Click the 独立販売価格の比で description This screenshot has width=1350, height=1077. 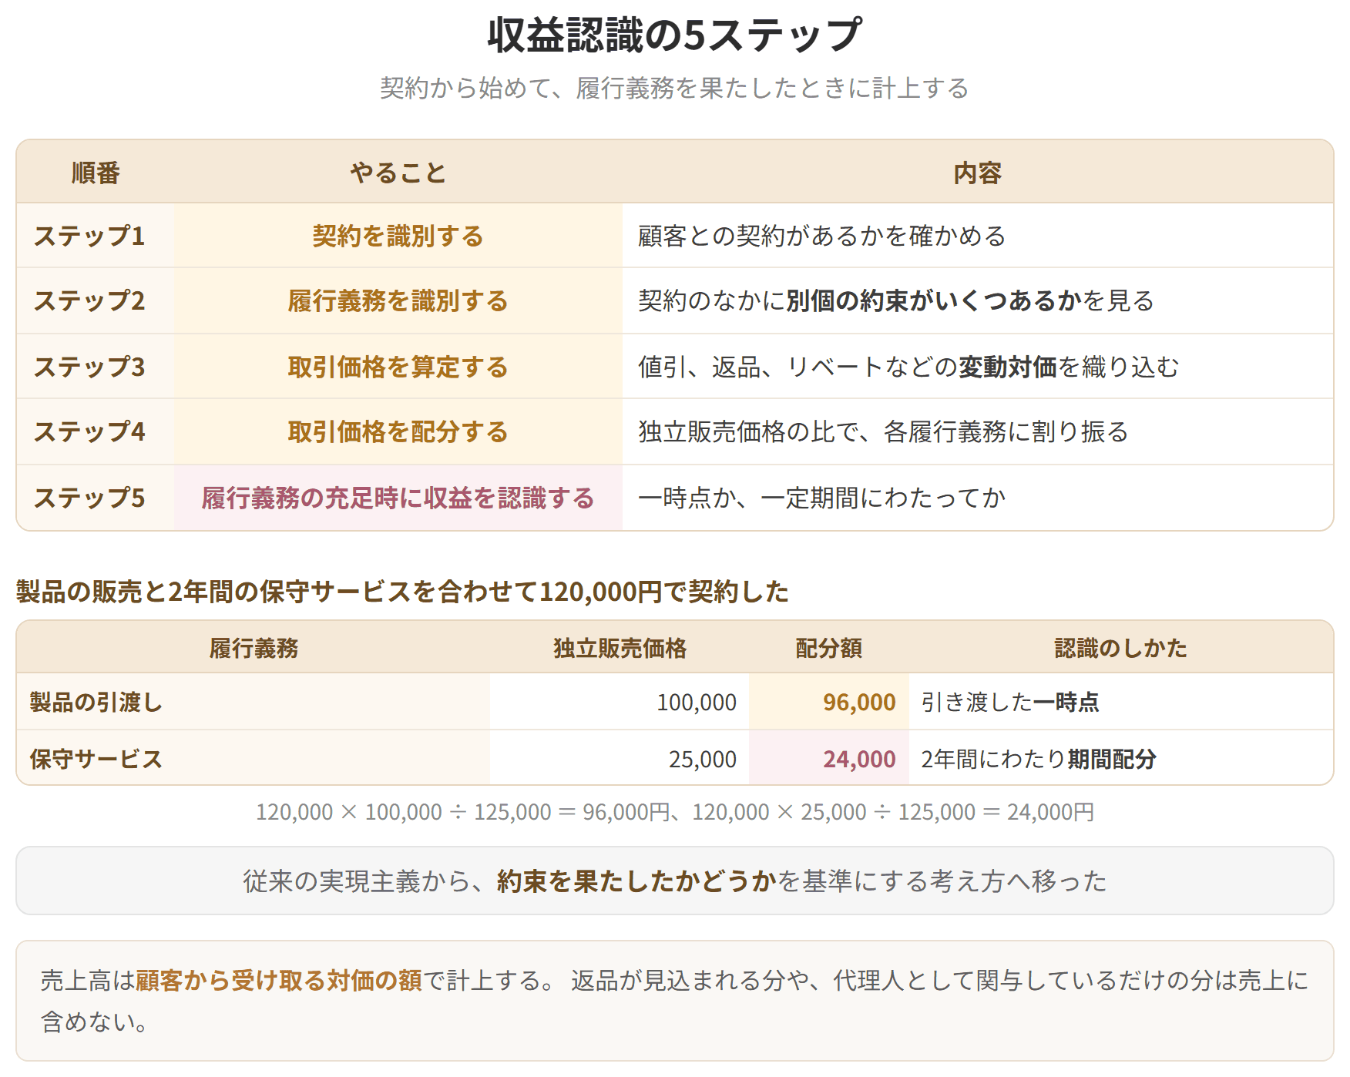click(883, 431)
